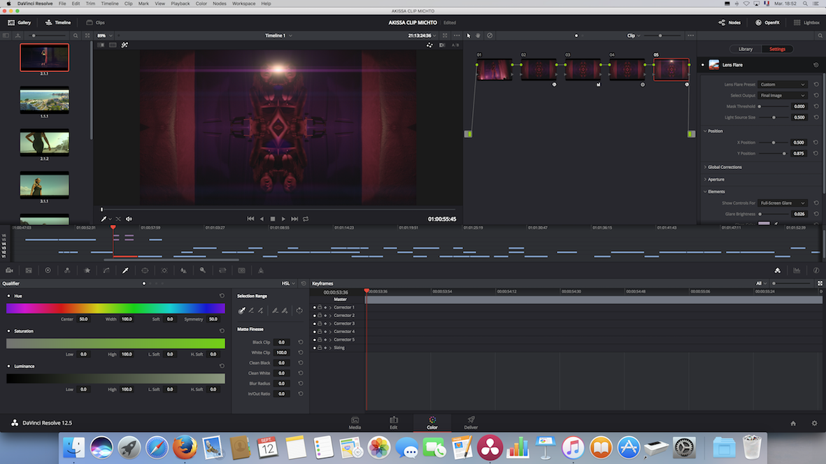Switch to the Library tab
This screenshot has width=826, height=464.
point(746,49)
